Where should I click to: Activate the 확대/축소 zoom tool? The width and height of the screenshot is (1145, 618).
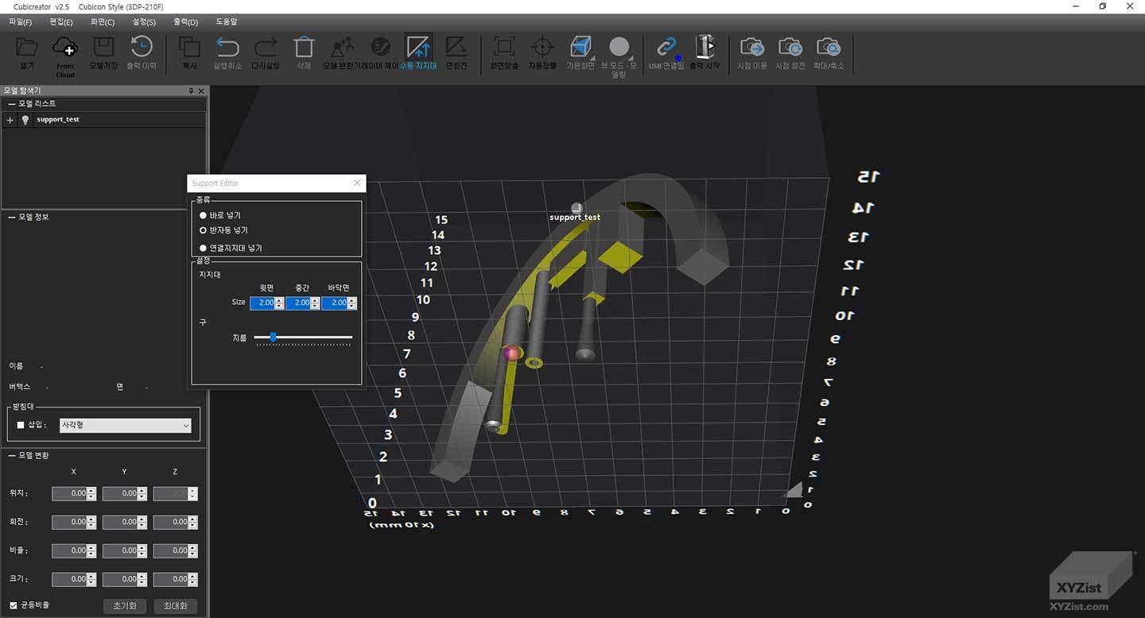point(829,53)
